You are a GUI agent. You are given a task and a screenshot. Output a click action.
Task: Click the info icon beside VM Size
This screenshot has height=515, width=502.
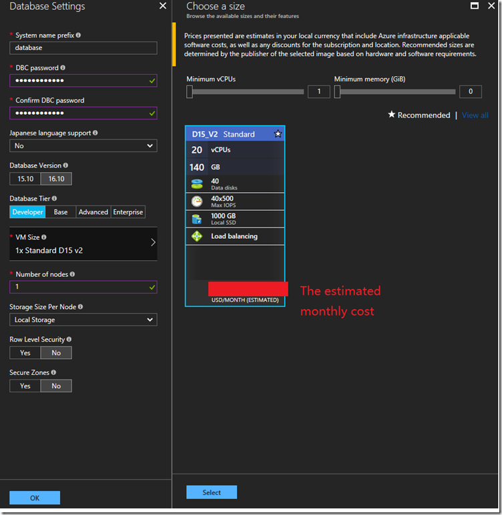pos(43,237)
